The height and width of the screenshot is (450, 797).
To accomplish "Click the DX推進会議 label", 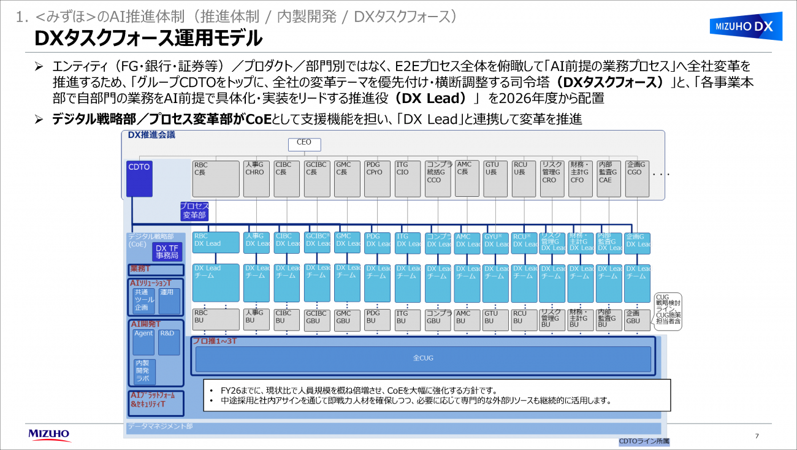I will click(x=151, y=135).
